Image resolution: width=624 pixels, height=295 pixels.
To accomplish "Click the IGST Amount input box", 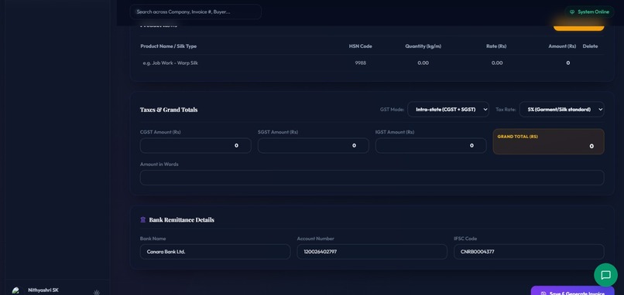I will [430, 145].
